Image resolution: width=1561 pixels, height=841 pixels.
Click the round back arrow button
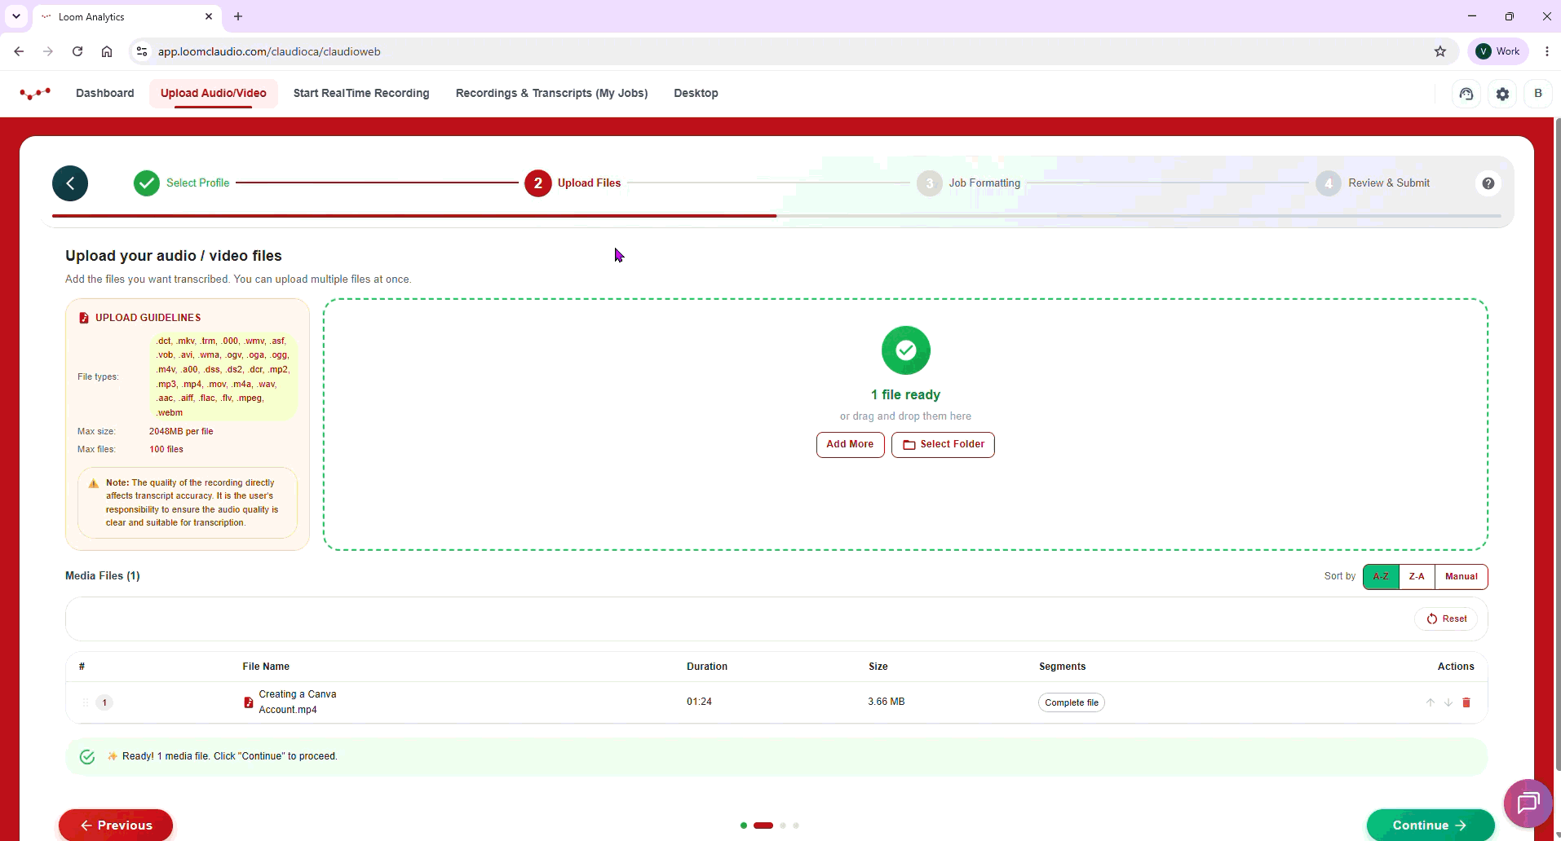click(70, 183)
